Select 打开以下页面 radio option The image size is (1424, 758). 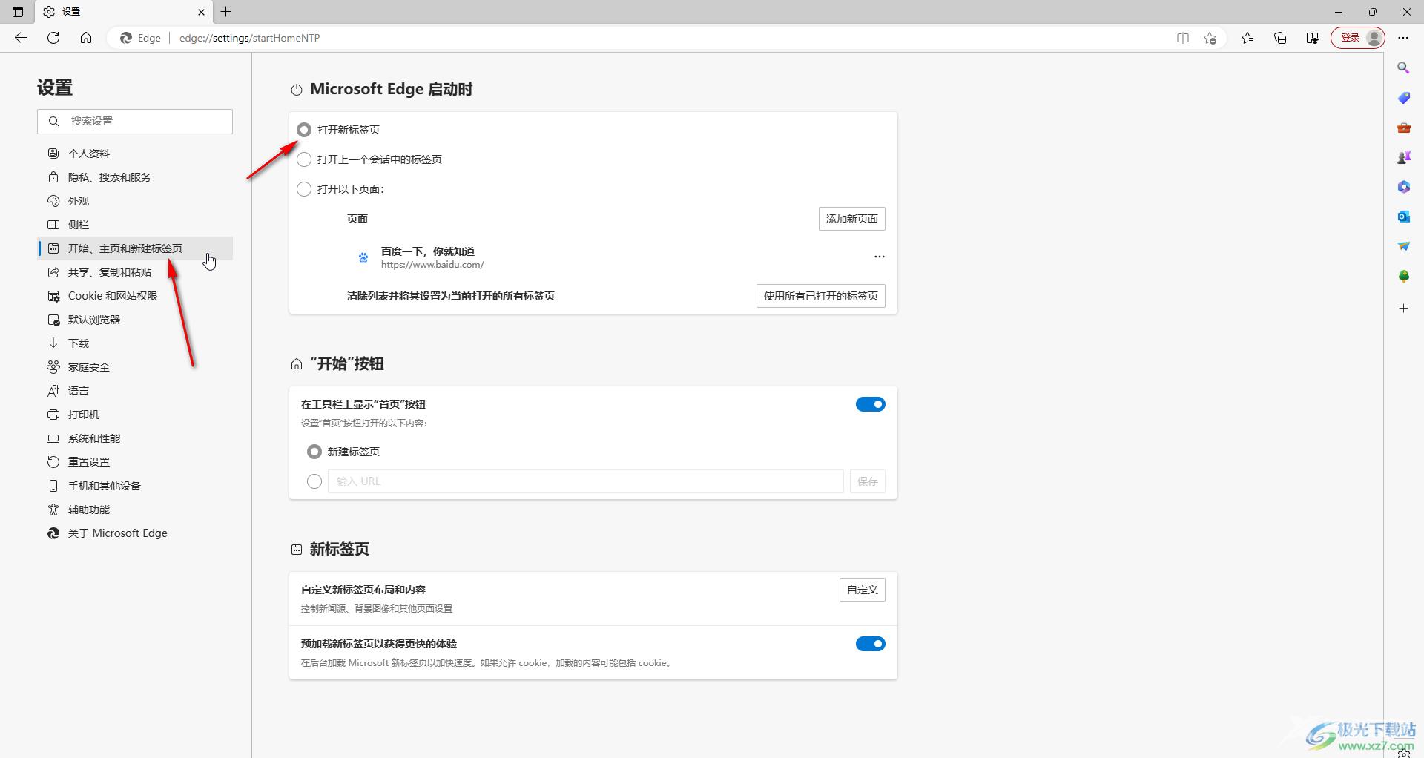(x=304, y=189)
